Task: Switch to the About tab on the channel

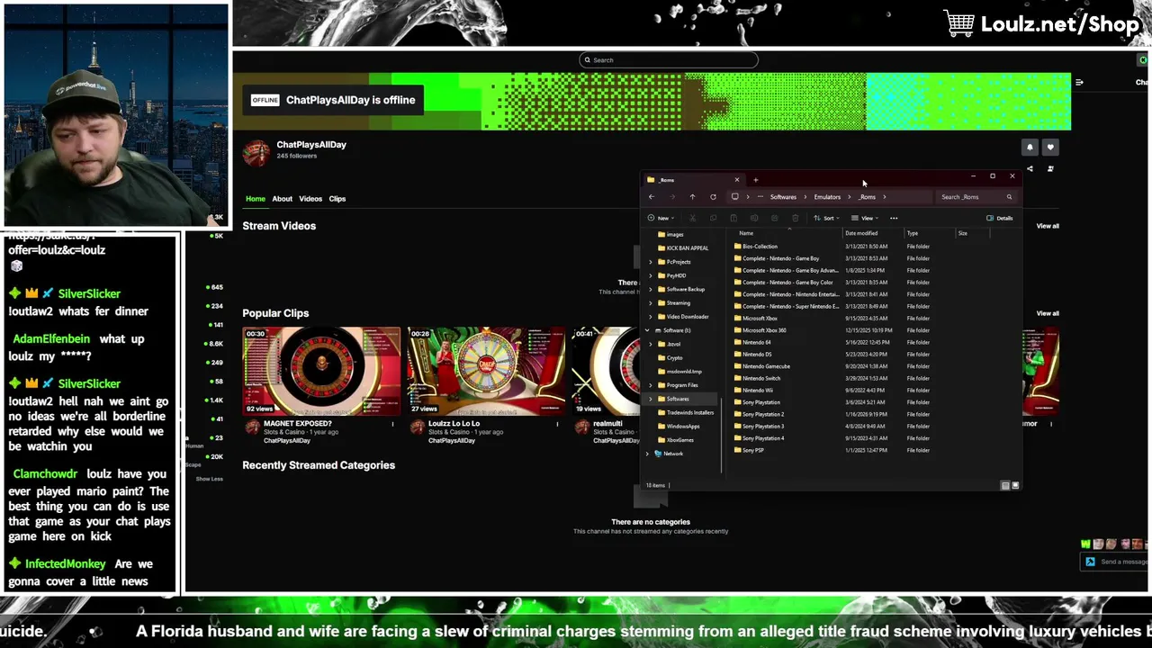Action: (283, 199)
